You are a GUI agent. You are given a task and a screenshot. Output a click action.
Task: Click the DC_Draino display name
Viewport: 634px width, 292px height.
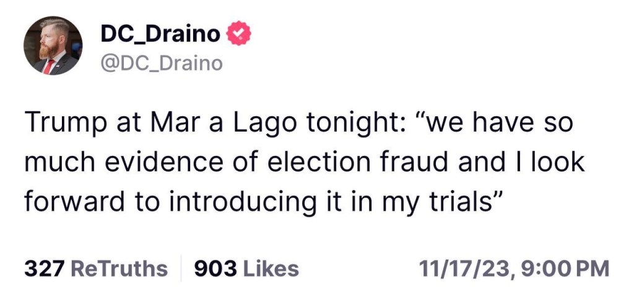click(159, 35)
